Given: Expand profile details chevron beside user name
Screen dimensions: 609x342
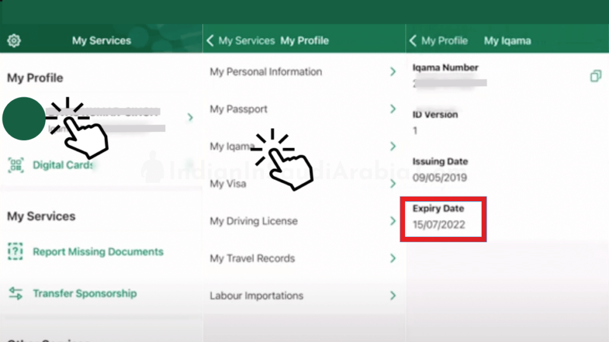Looking at the screenshot, I should [x=190, y=118].
